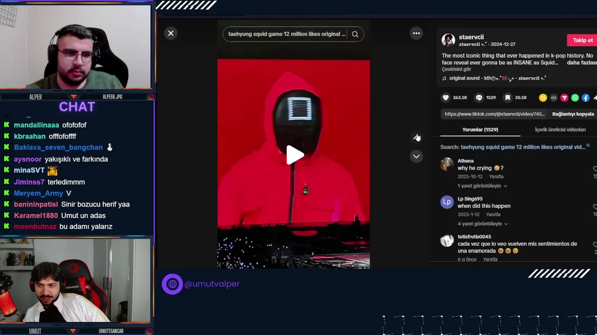The height and width of the screenshot is (335, 597).
Task: Click Kick badge beside moonbutnaz
Action: (7, 226)
